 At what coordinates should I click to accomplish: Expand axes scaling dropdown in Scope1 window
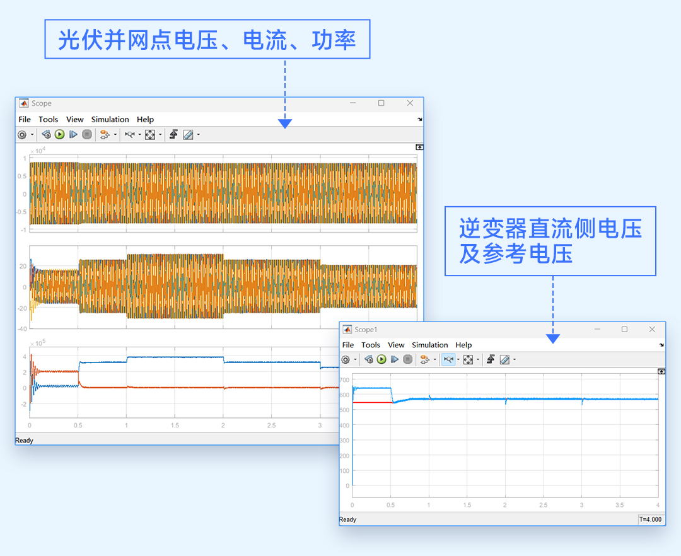click(x=478, y=359)
